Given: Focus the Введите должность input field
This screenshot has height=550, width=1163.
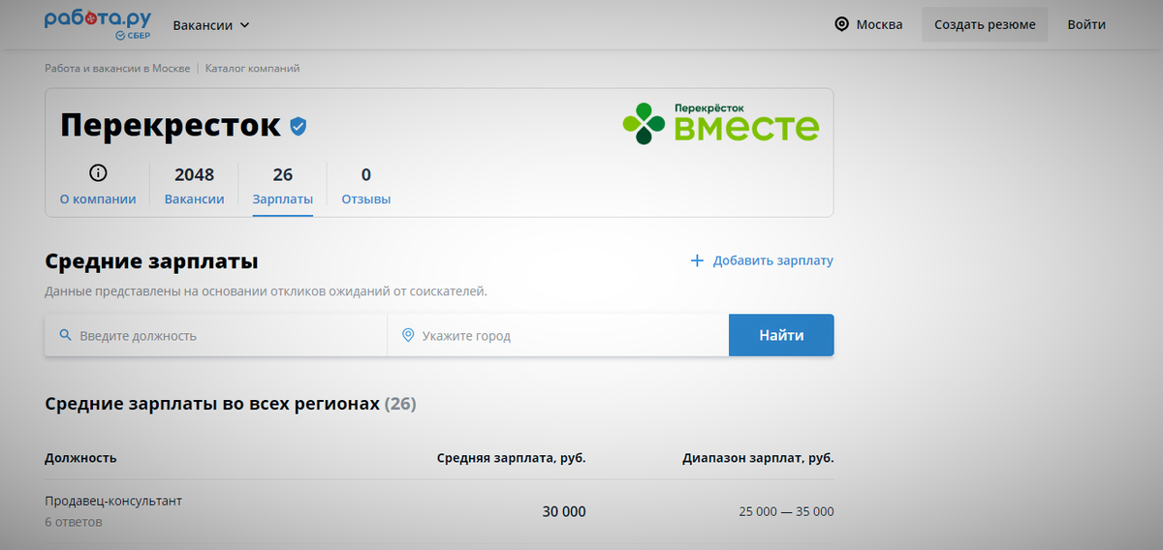Looking at the screenshot, I should tap(215, 335).
